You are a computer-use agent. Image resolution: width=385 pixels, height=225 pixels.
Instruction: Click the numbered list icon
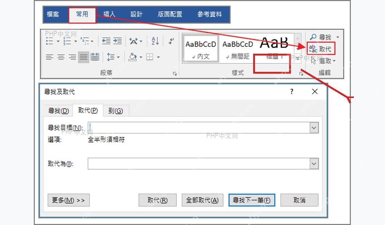point(67,41)
